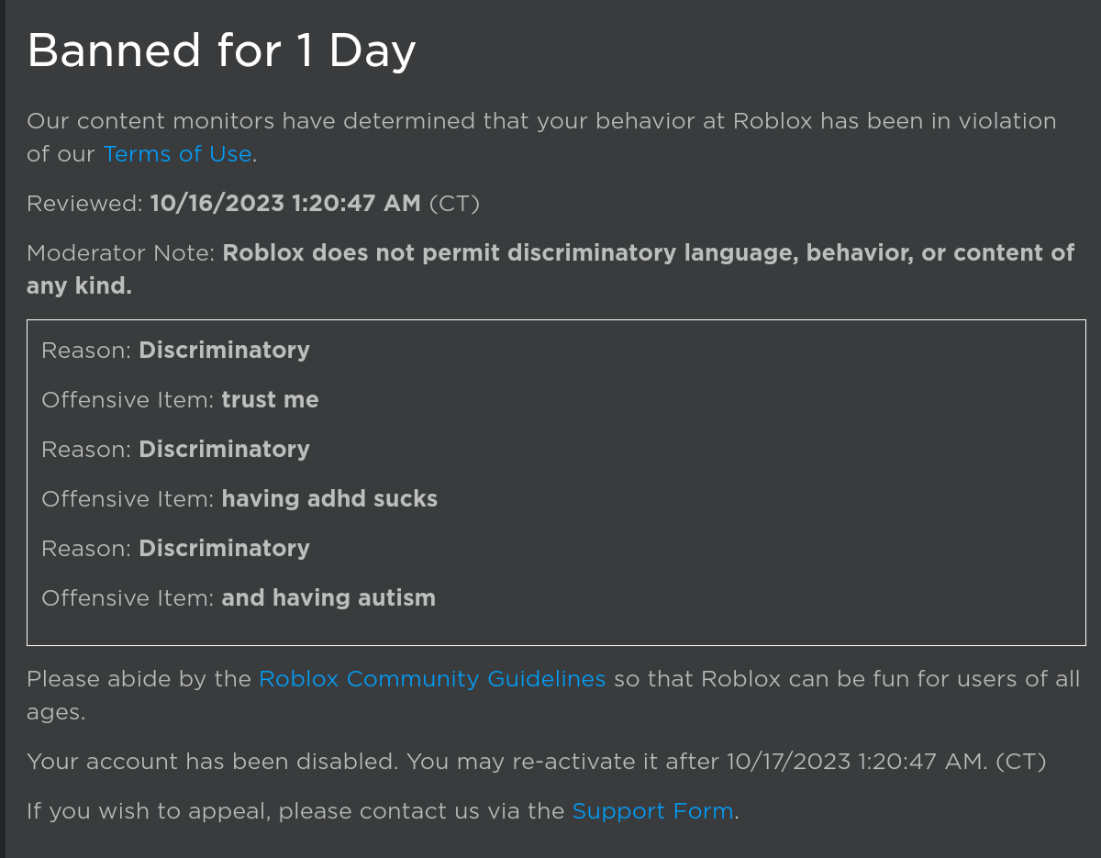
Task: Click the Banned for 1 Day heading
Action: [221, 50]
